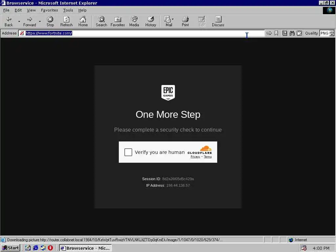
Task: Increase the Quality spinner value
Action: [x=332, y=32]
